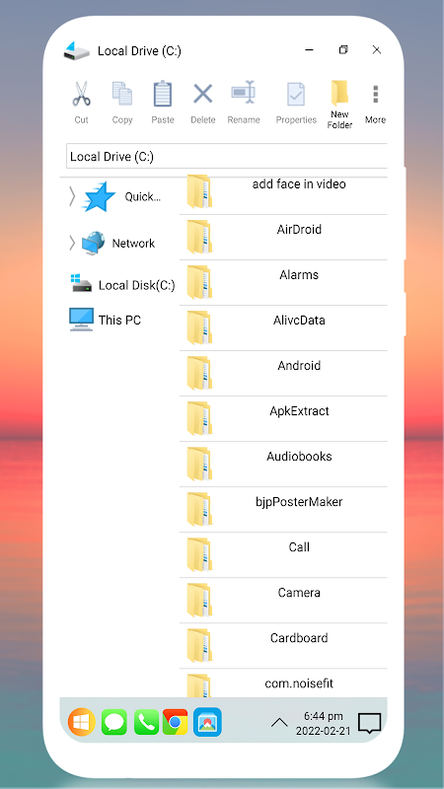This screenshot has height=789, width=444.
Task: Select This PC in the sidebar
Action: tap(105, 320)
